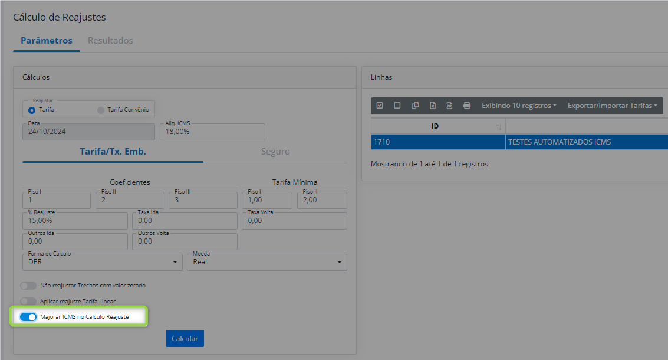
Task: Click the Outros Ida field
Action: pyautogui.click(x=75, y=241)
